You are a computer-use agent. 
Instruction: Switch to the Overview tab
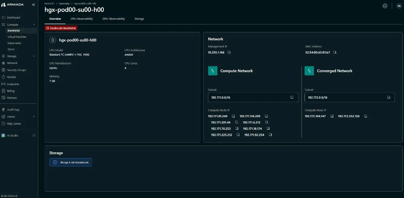click(55, 19)
